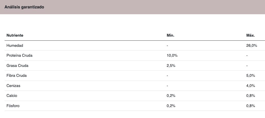Click the Calcio row label

tap(12, 96)
